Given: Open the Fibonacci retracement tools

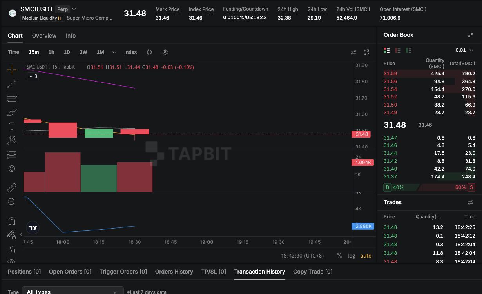Looking at the screenshot, I should tap(12, 98).
